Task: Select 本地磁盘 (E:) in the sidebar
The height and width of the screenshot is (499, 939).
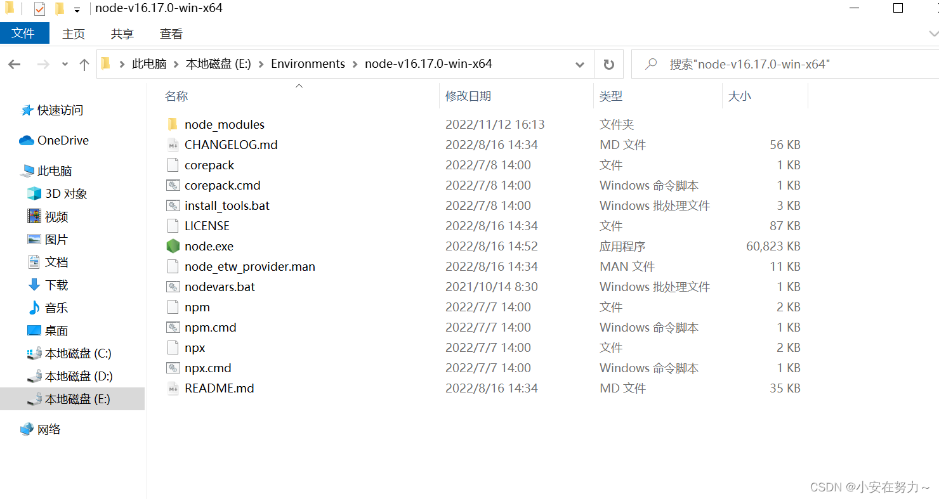Action: pos(73,399)
